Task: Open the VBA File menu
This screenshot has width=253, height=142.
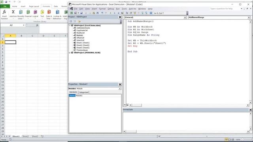Action: (76, 9)
